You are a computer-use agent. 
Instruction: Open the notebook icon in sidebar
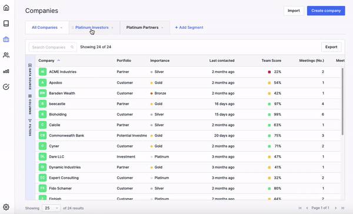pos(6,24)
